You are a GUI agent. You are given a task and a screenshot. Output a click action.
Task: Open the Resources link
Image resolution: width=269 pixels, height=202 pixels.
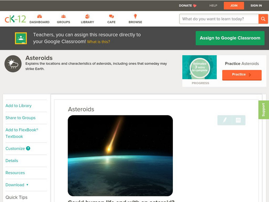tap(15, 173)
